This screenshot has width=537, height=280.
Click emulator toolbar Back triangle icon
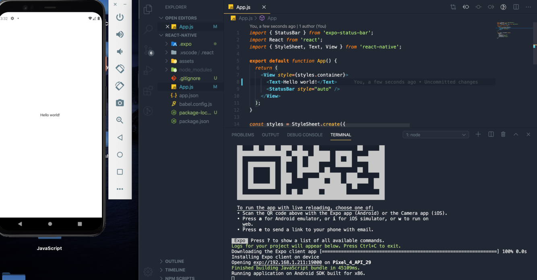click(x=120, y=138)
